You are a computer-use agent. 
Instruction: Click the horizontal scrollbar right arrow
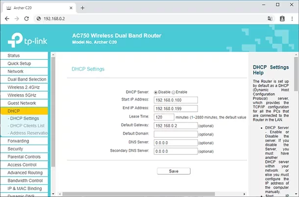pyautogui.click(x=244, y=194)
